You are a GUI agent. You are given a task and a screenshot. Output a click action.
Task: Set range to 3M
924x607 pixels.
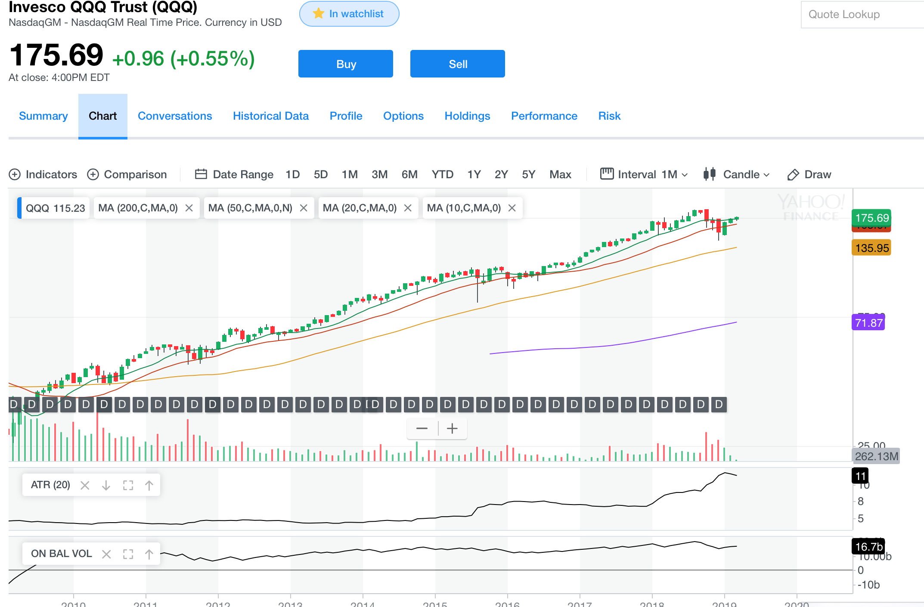click(x=380, y=174)
